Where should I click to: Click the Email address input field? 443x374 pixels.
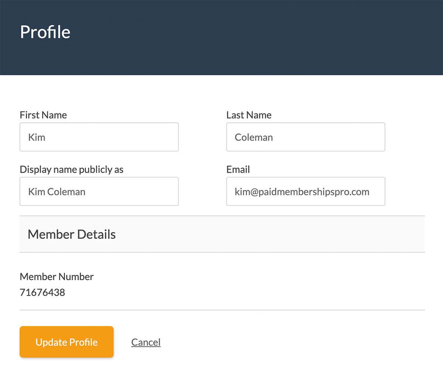point(306,191)
